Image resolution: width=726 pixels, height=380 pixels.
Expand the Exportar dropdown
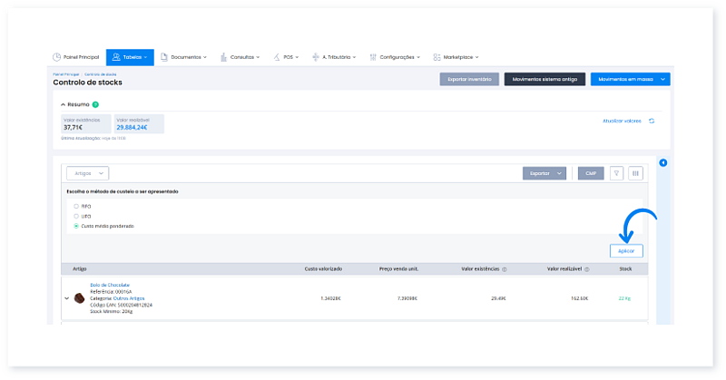(x=544, y=173)
